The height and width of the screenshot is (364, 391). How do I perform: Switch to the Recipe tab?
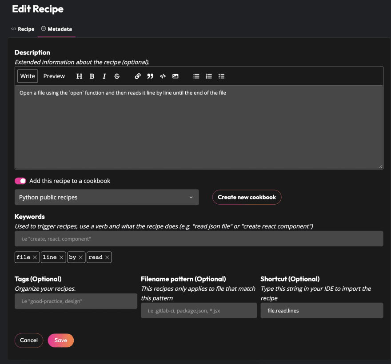point(23,29)
